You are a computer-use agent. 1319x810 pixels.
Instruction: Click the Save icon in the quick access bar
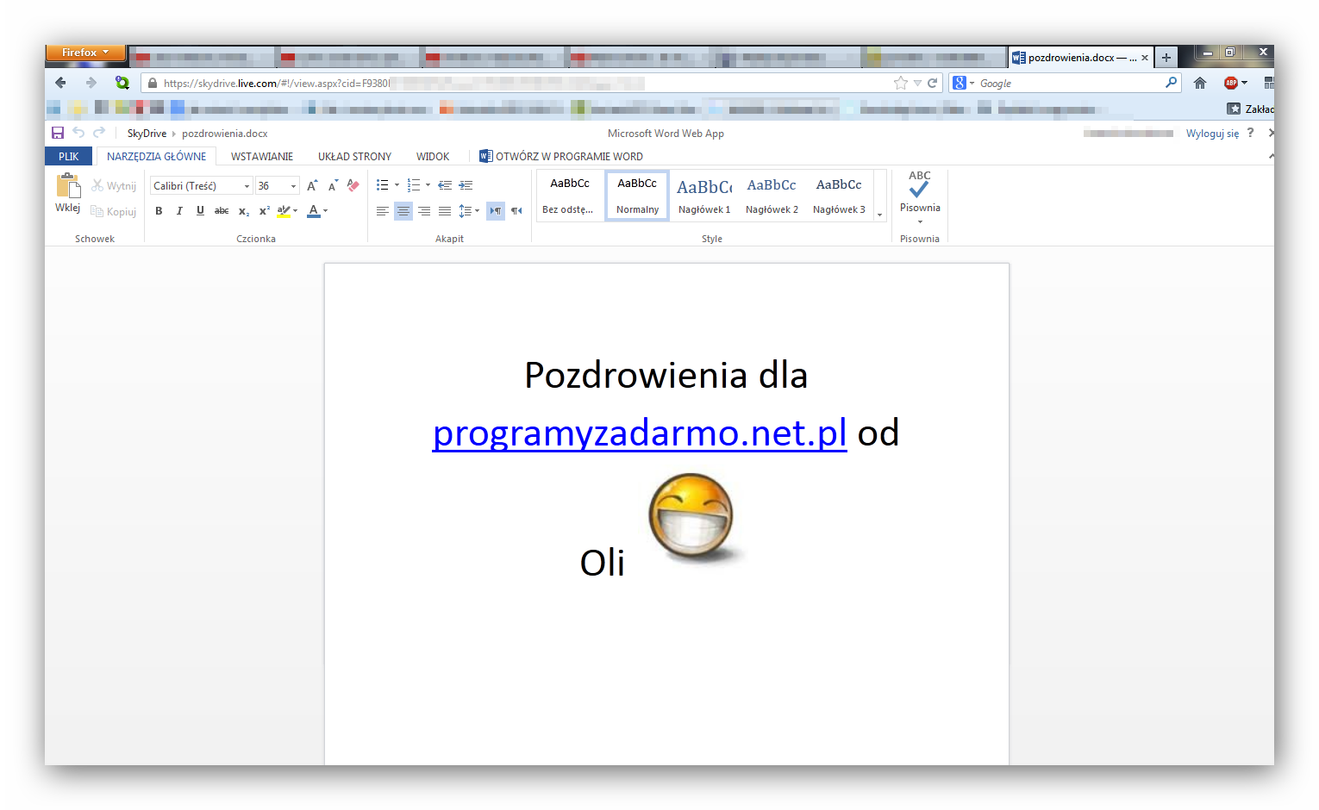(58, 133)
